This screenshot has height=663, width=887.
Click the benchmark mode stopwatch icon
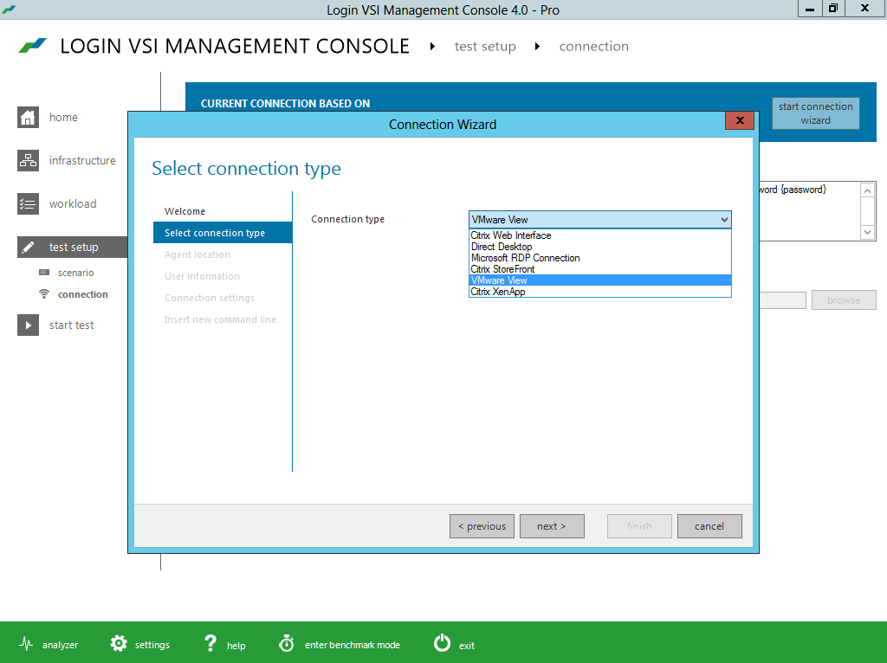click(x=287, y=644)
